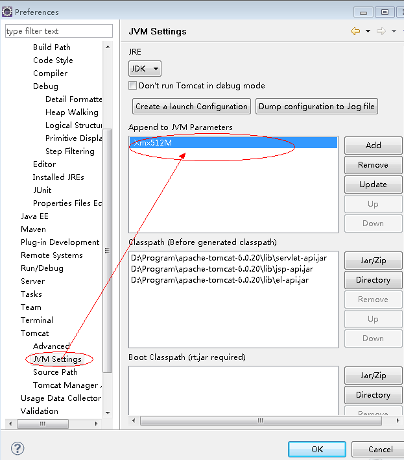
Task: Select Tomcat category
Action: 35,333
